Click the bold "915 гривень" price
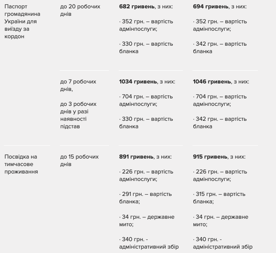 211,157
